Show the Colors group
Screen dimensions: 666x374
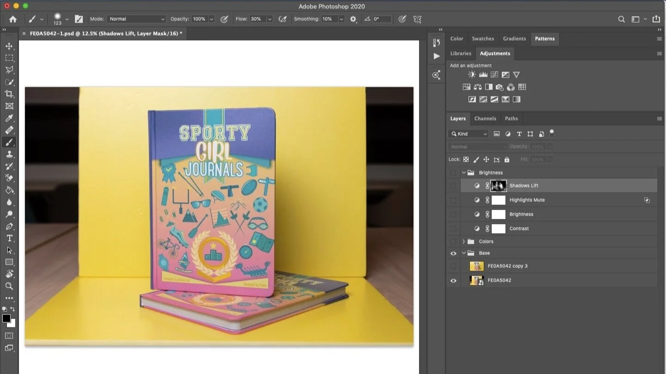(453, 241)
